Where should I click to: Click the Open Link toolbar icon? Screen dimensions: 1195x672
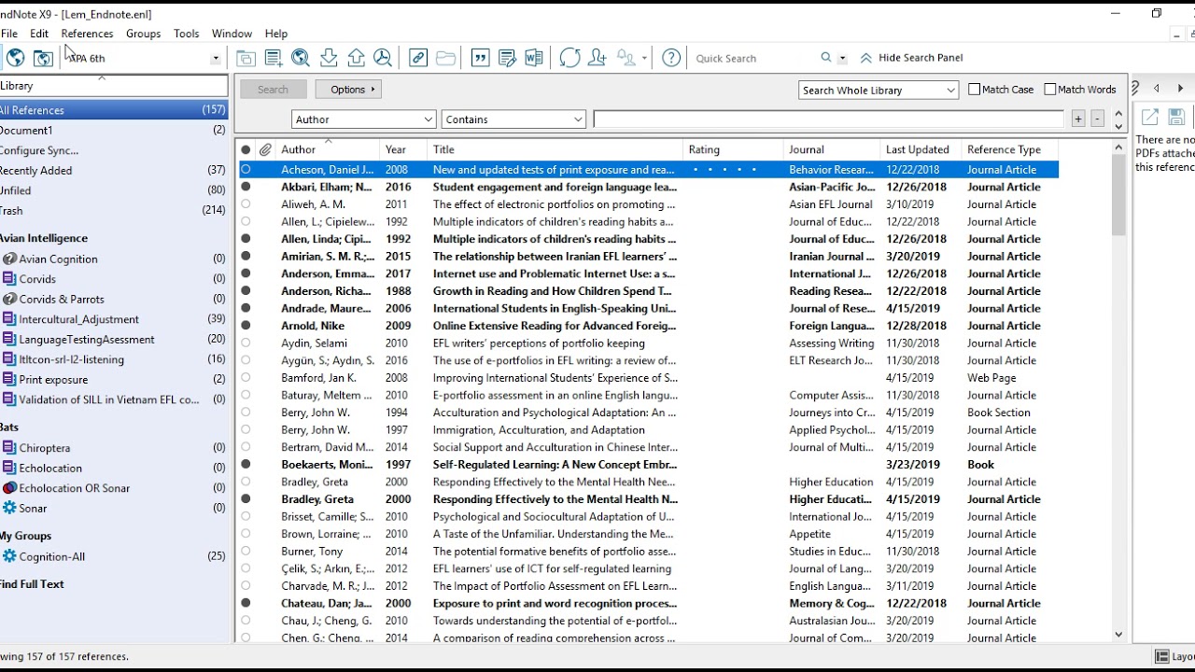pyautogui.click(x=418, y=58)
